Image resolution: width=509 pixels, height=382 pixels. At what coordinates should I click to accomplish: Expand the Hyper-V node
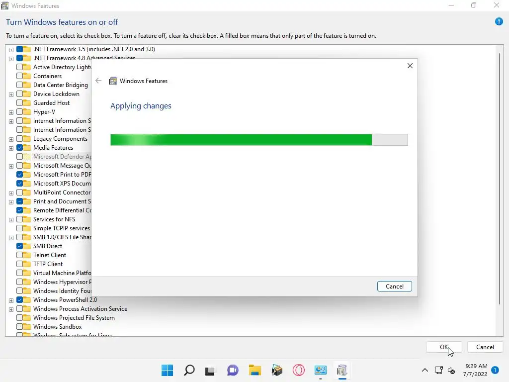coord(11,112)
